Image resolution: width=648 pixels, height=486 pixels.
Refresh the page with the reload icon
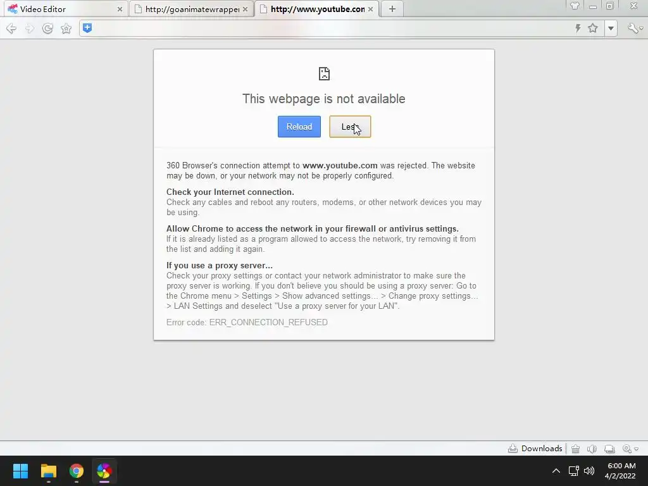coord(47,28)
